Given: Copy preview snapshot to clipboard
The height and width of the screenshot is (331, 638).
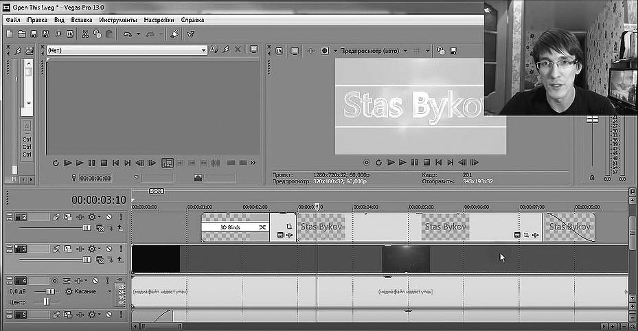Looking at the screenshot, I should pyautogui.click(x=441, y=51).
